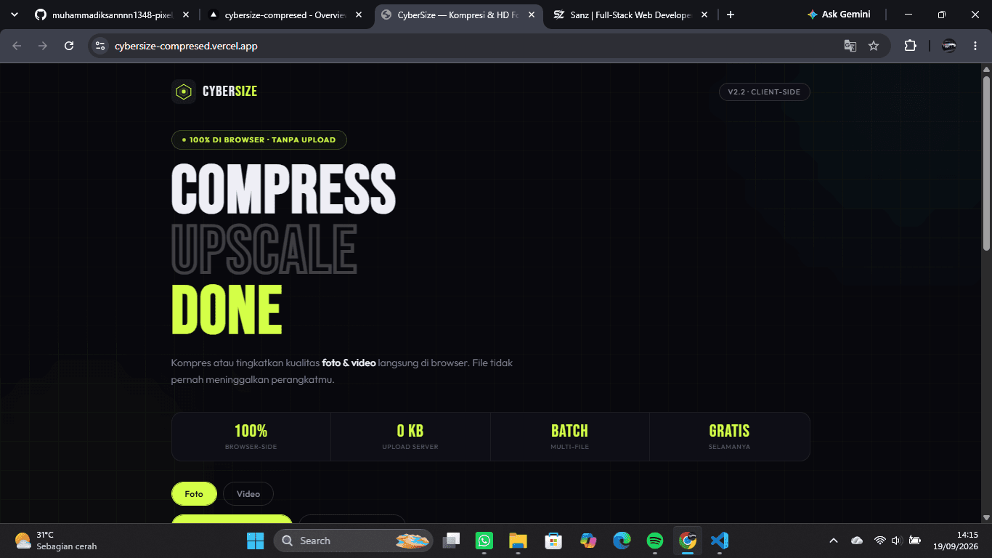Expand the tab search dropdown arrow
The height and width of the screenshot is (558, 992).
pyautogui.click(x=15, y=15)
